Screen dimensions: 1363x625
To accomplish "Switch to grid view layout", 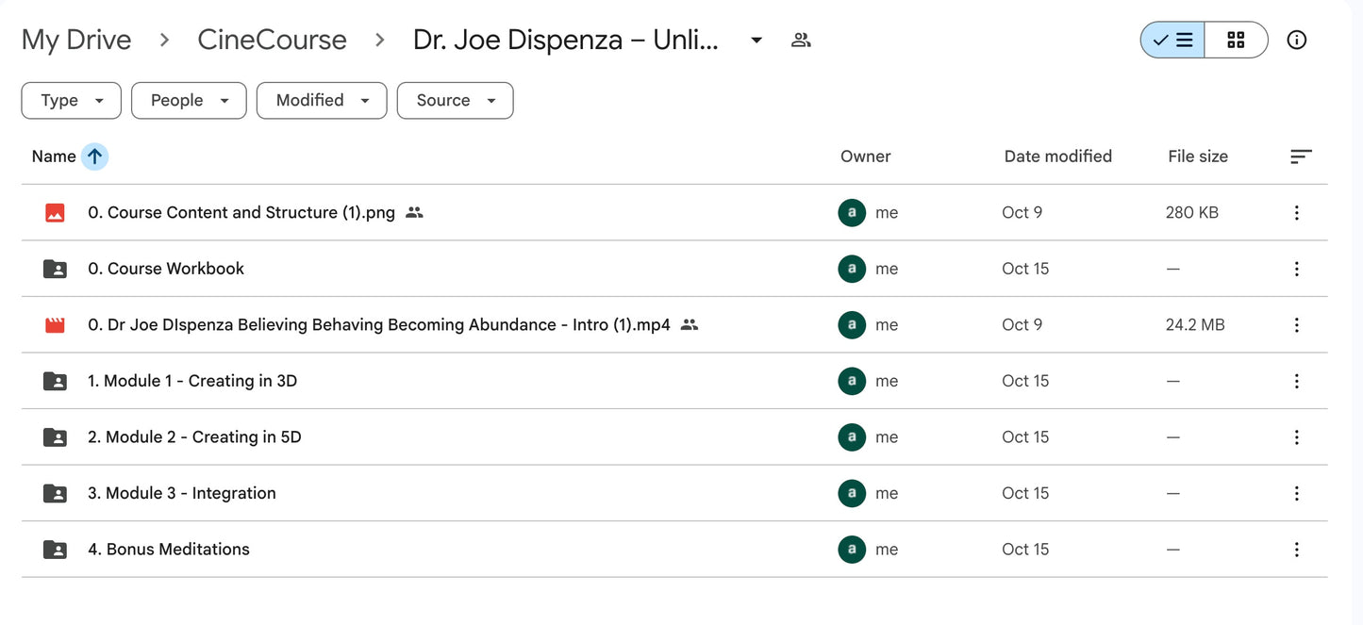I will 1236,39.
